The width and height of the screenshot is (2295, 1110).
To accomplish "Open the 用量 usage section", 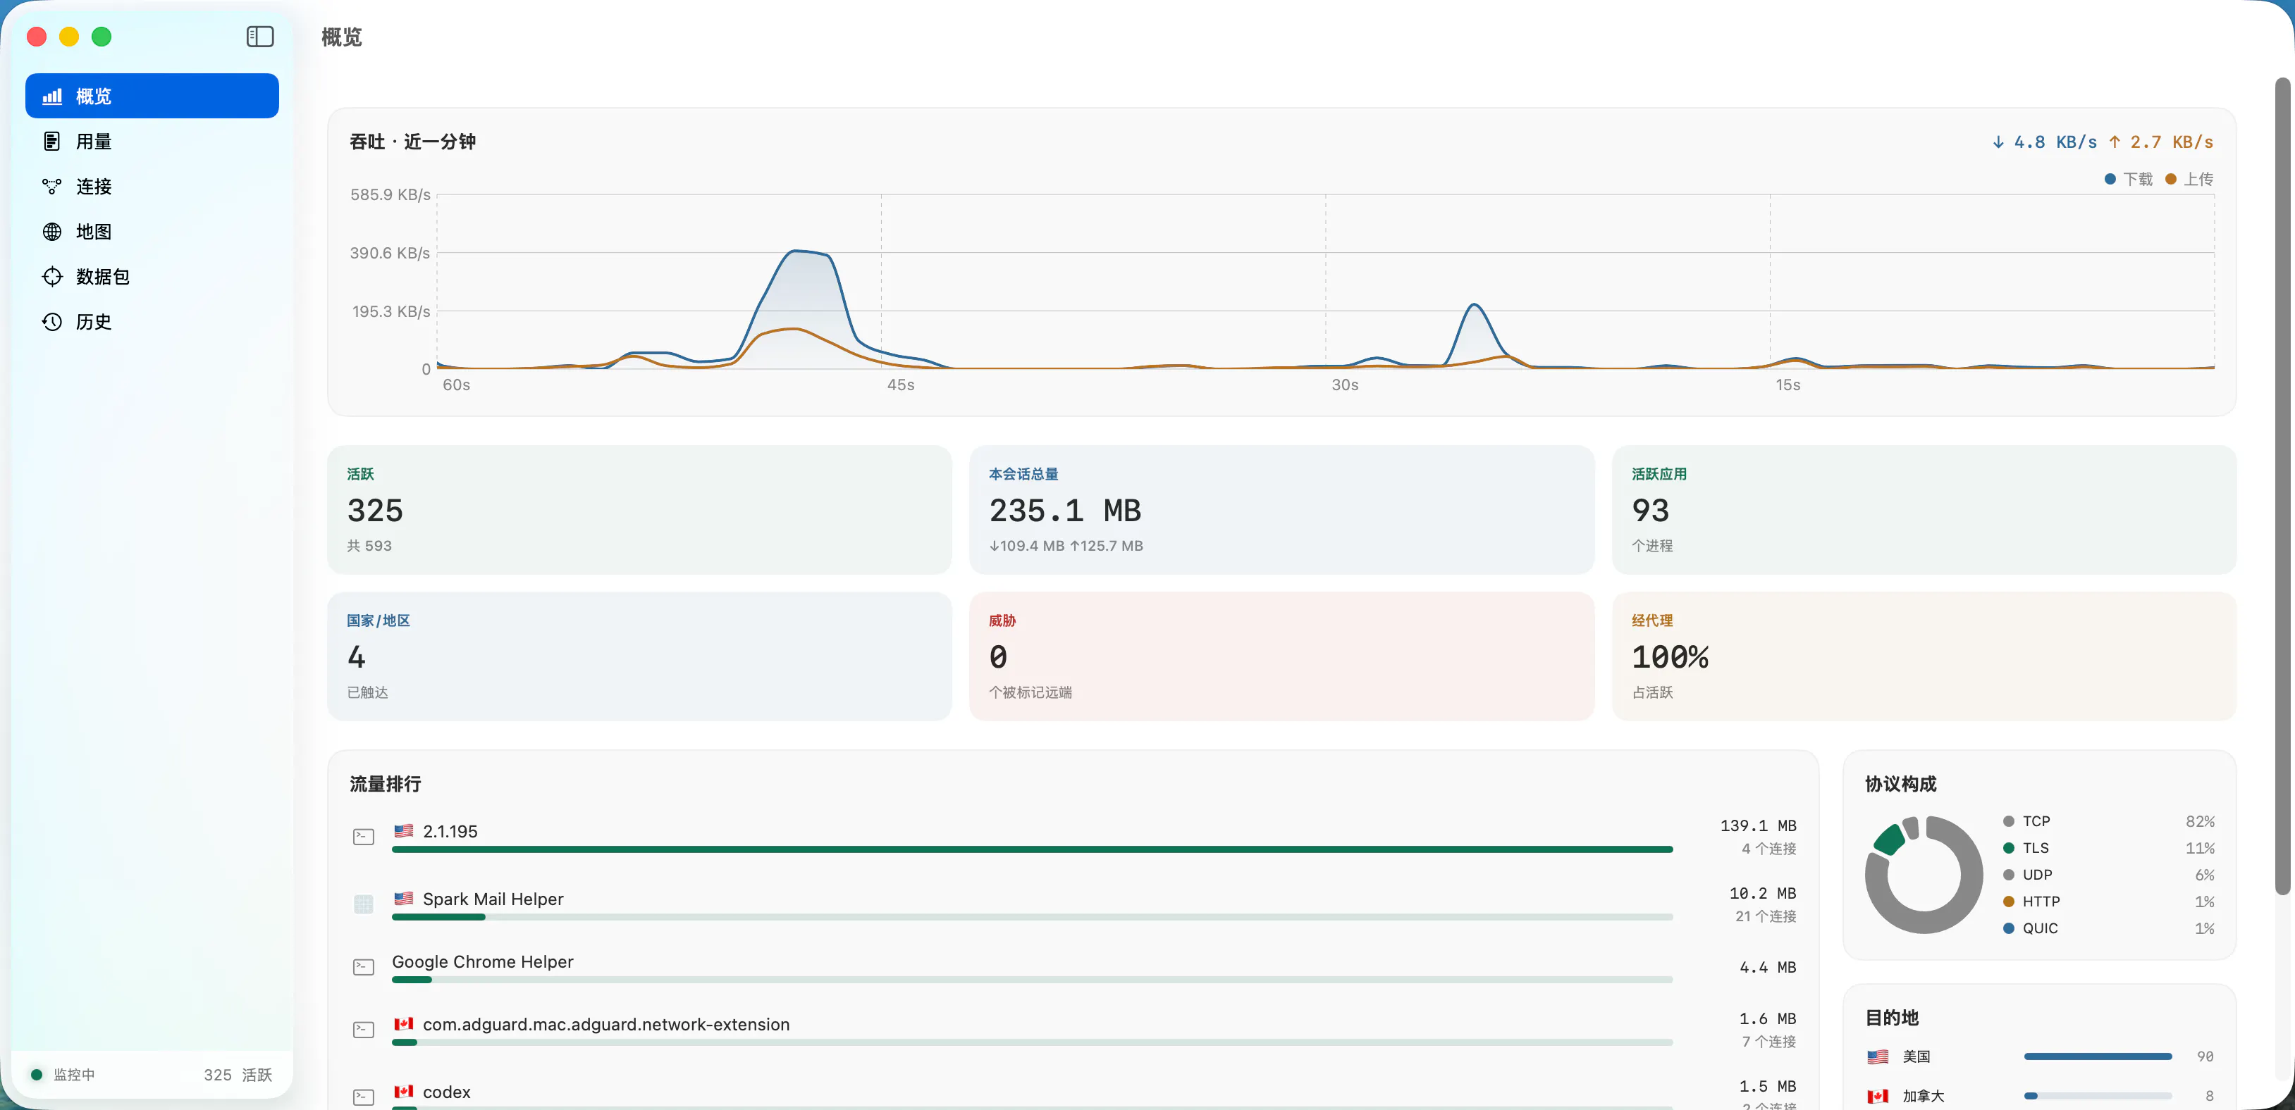I will (x=152, y=142).
